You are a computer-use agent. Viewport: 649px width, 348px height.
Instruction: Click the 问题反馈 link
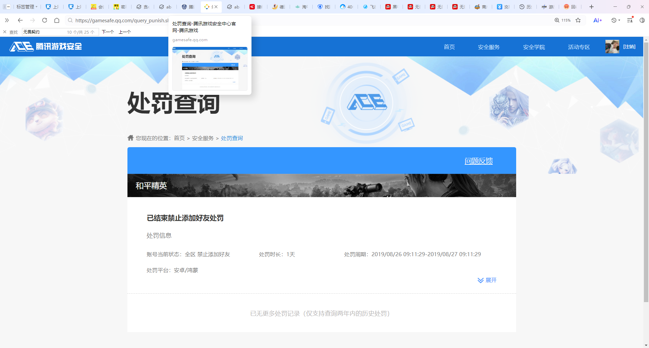coord(478,161)
